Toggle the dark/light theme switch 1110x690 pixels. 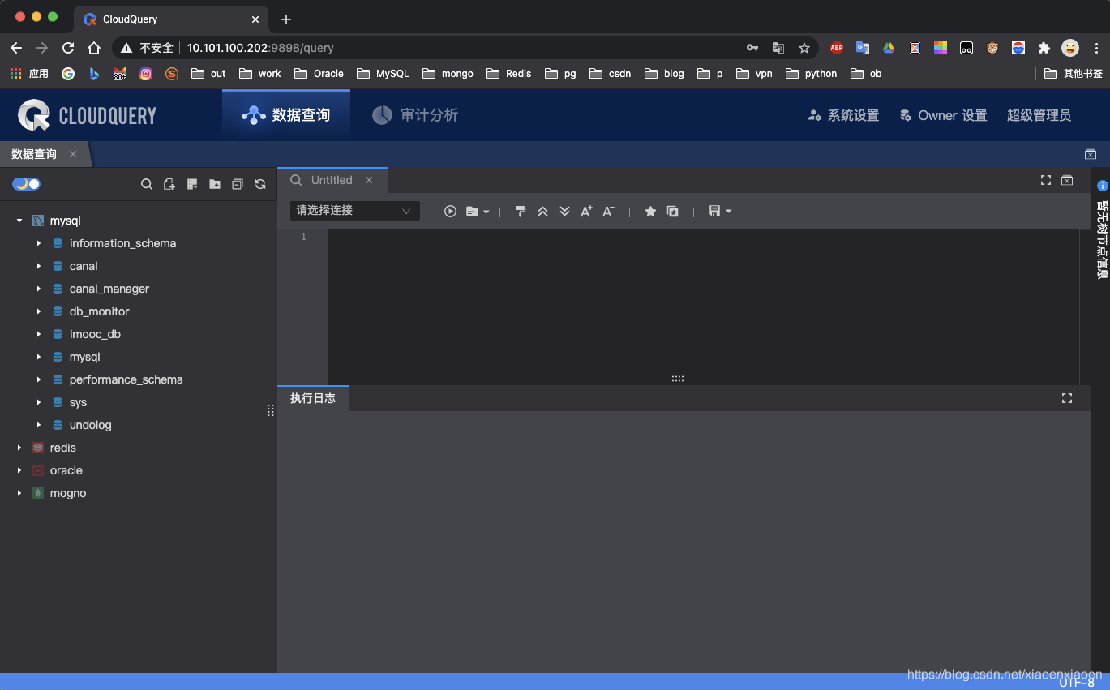click(x=25, y=184)
